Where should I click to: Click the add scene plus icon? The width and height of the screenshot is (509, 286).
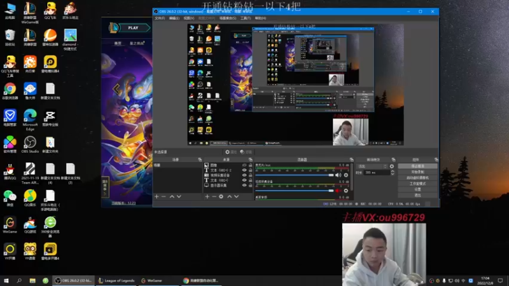tap(157, 196)
